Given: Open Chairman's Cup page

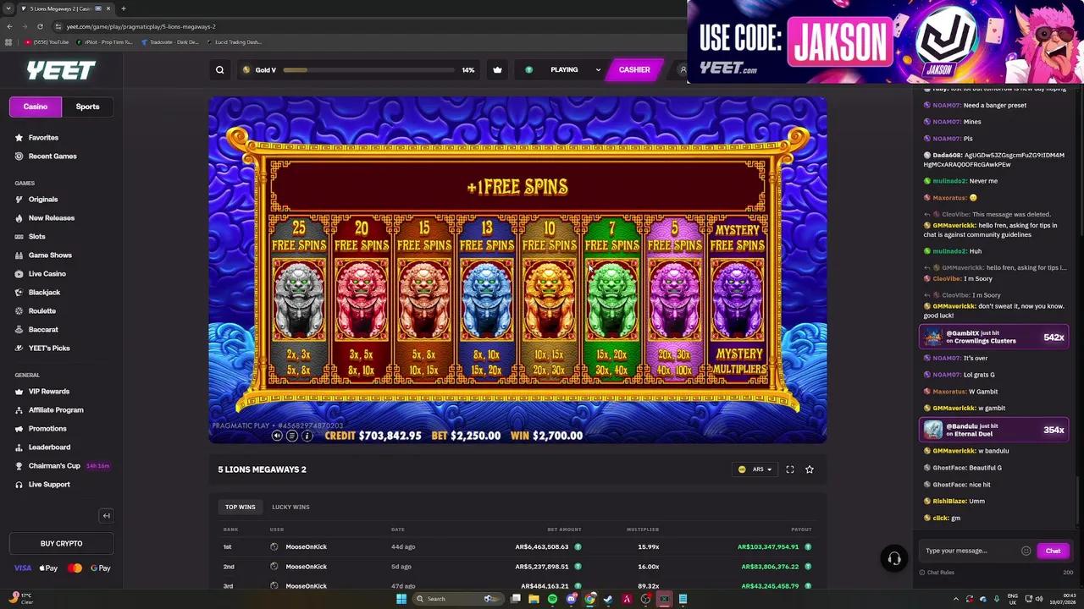Looking at the screenshot, I should (x=54, y=465).
